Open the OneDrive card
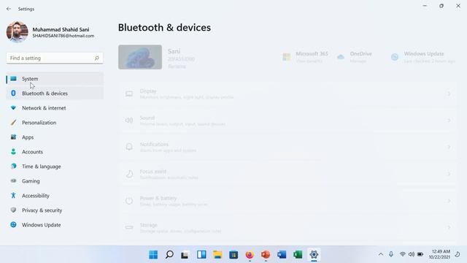The image size is (467, 263). [x=355, y=57]
